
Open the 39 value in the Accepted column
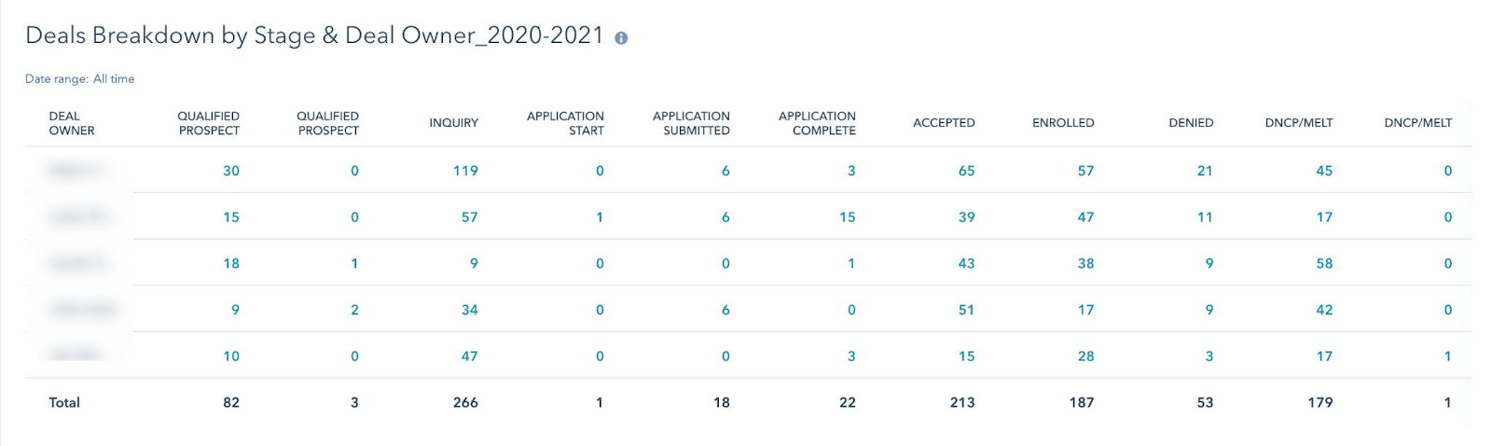pyautogui.click(x=966, y=217)
